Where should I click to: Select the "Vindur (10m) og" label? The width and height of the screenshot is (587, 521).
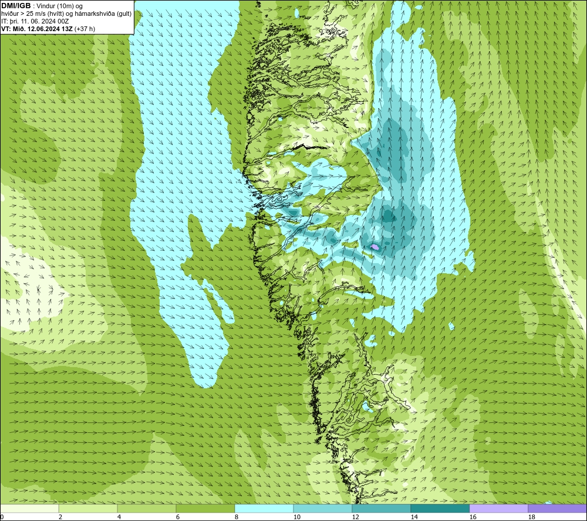click(59, 6)
